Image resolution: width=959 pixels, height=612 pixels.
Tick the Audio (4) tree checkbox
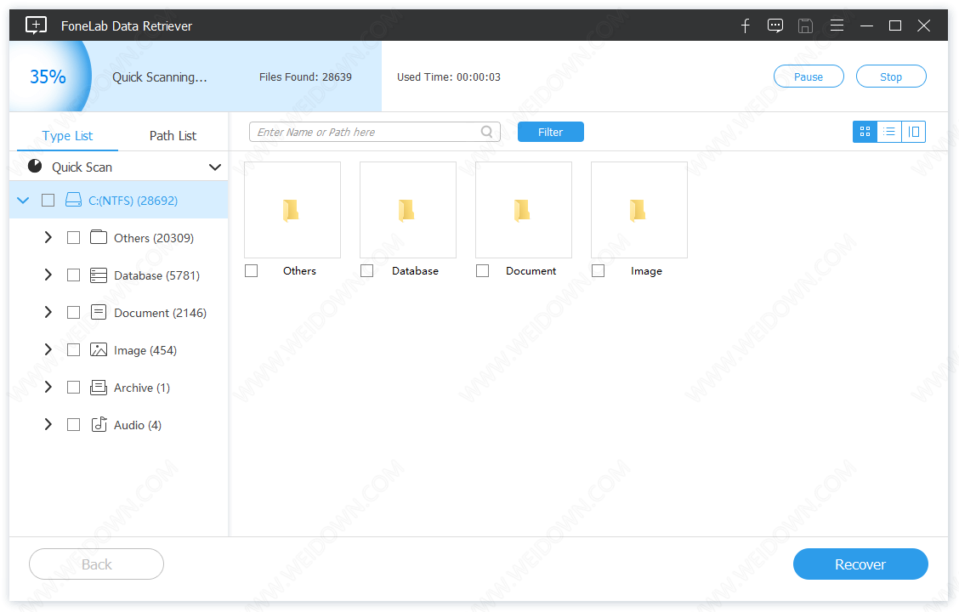click(x=73, y=425)
